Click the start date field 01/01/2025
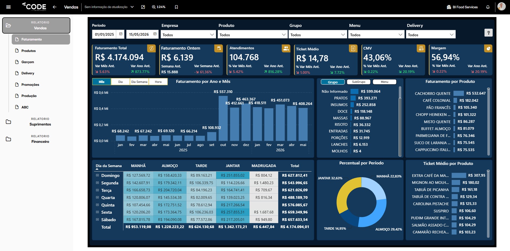This screenshot has width=510, height=251. (104, 34)
